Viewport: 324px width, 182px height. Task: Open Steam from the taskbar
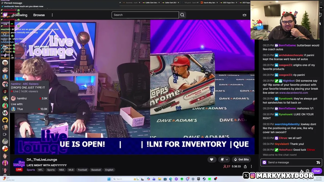click(x=204, y=179)
